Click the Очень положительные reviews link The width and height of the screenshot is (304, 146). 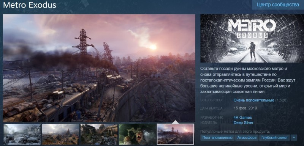pyautogui.click(x=253, y=100)
